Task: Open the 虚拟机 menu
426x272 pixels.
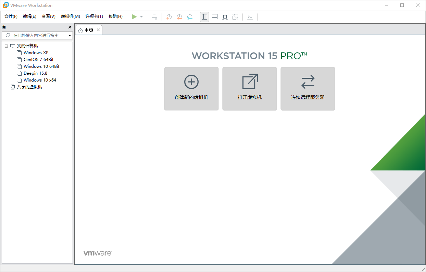Action: tap(70, 16)
